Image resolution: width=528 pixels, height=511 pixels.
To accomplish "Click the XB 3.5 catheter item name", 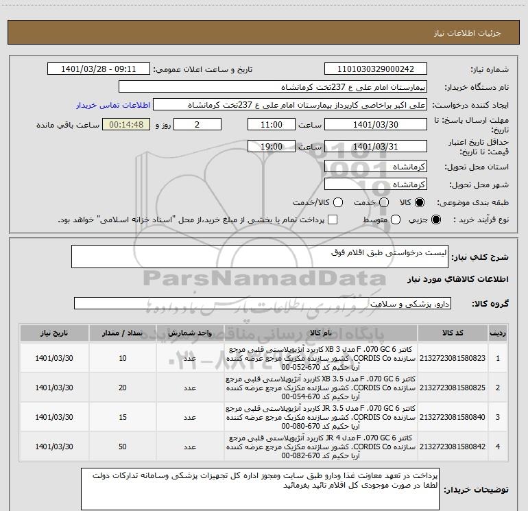I will click(321, 388).
